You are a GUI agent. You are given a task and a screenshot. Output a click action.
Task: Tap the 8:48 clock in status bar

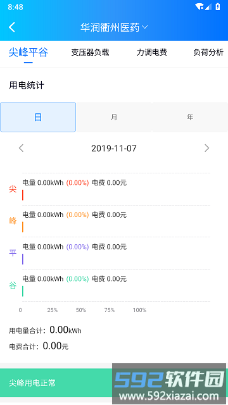(x=15, y=7)
